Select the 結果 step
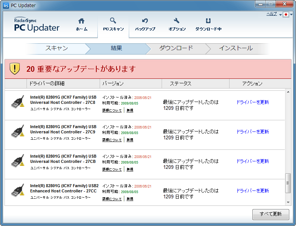 pos(116,48)
